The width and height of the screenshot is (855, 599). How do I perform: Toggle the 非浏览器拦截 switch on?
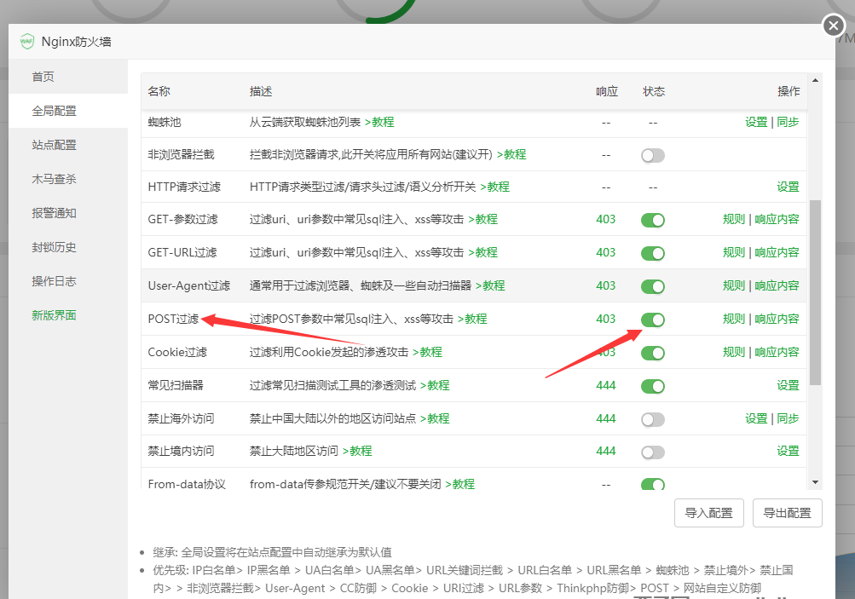(652, 155)
